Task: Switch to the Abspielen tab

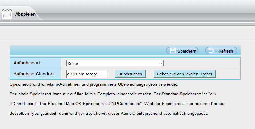Action: (x=25, y=15)
